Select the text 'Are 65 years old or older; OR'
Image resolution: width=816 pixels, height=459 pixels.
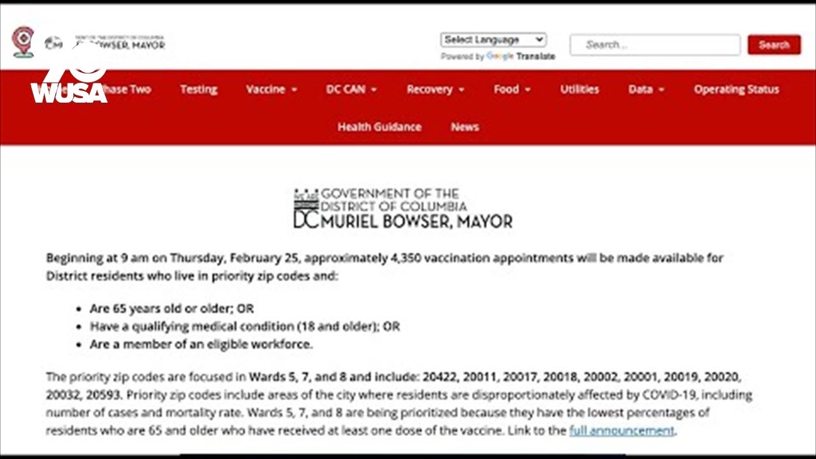point(171,309)
